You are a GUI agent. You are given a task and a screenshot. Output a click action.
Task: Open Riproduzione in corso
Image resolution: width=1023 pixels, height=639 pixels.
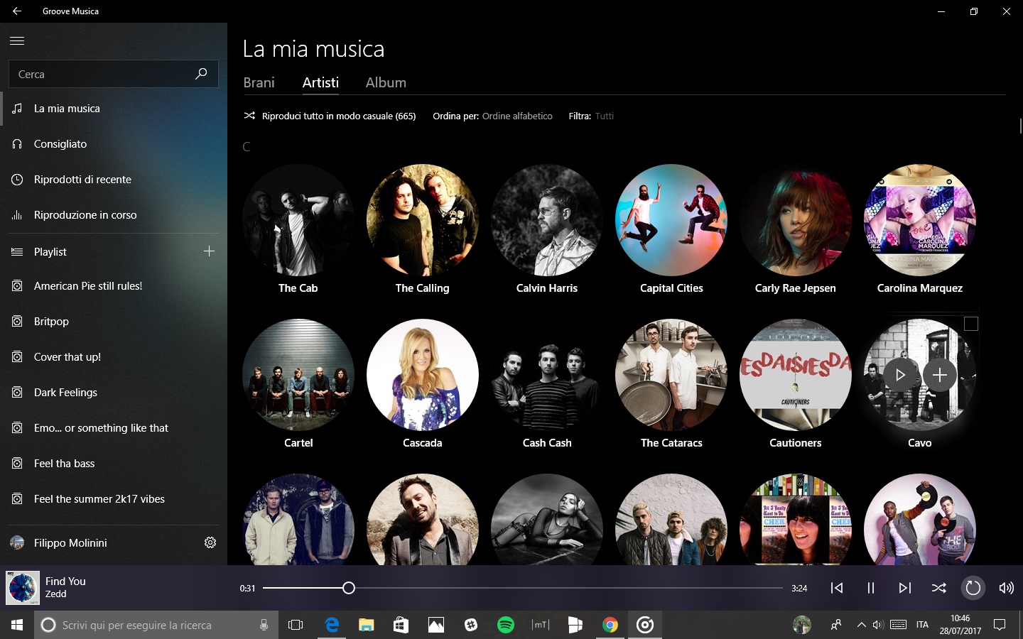tap(114, 215)
